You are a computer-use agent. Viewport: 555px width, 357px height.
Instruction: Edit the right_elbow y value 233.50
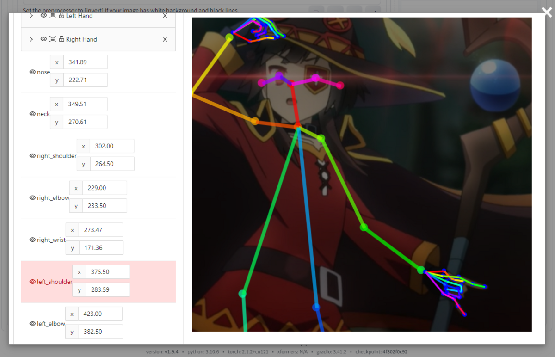click(105, 206)
